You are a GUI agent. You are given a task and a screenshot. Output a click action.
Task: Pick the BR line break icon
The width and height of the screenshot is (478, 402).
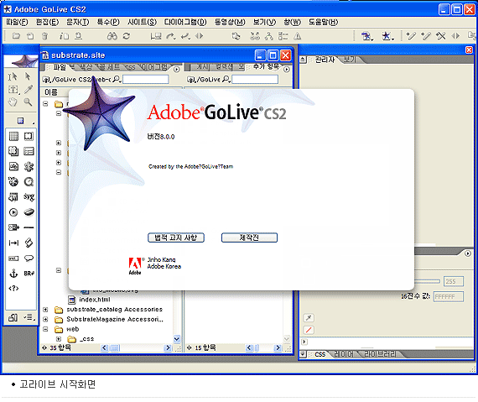coord(29,274)
